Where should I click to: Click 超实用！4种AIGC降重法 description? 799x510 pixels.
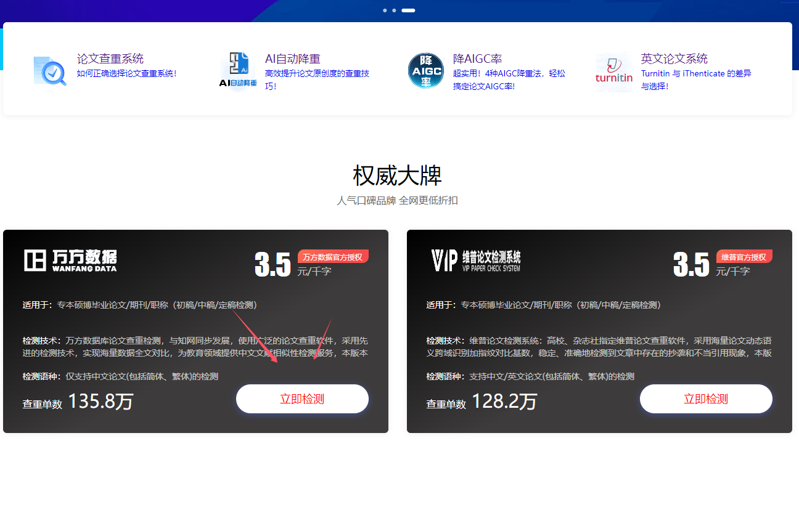509,79
